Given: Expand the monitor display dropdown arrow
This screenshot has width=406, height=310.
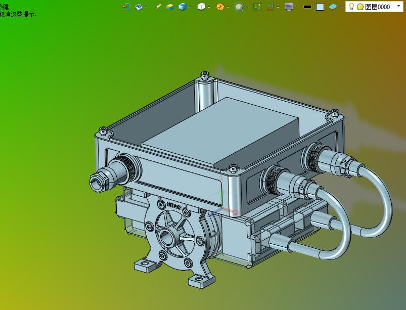Looking at the screenshot, I should [296, 7].
